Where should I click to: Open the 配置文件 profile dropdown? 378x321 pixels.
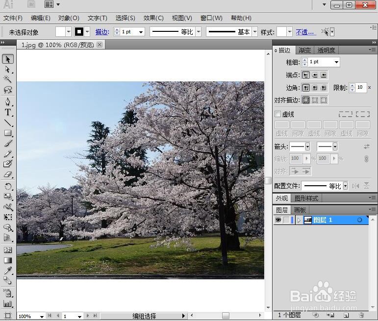(x=346, y=186)
